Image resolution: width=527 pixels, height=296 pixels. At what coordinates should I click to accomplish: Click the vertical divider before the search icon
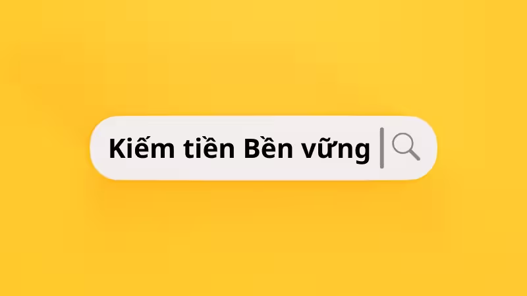[x=382, y=147]
